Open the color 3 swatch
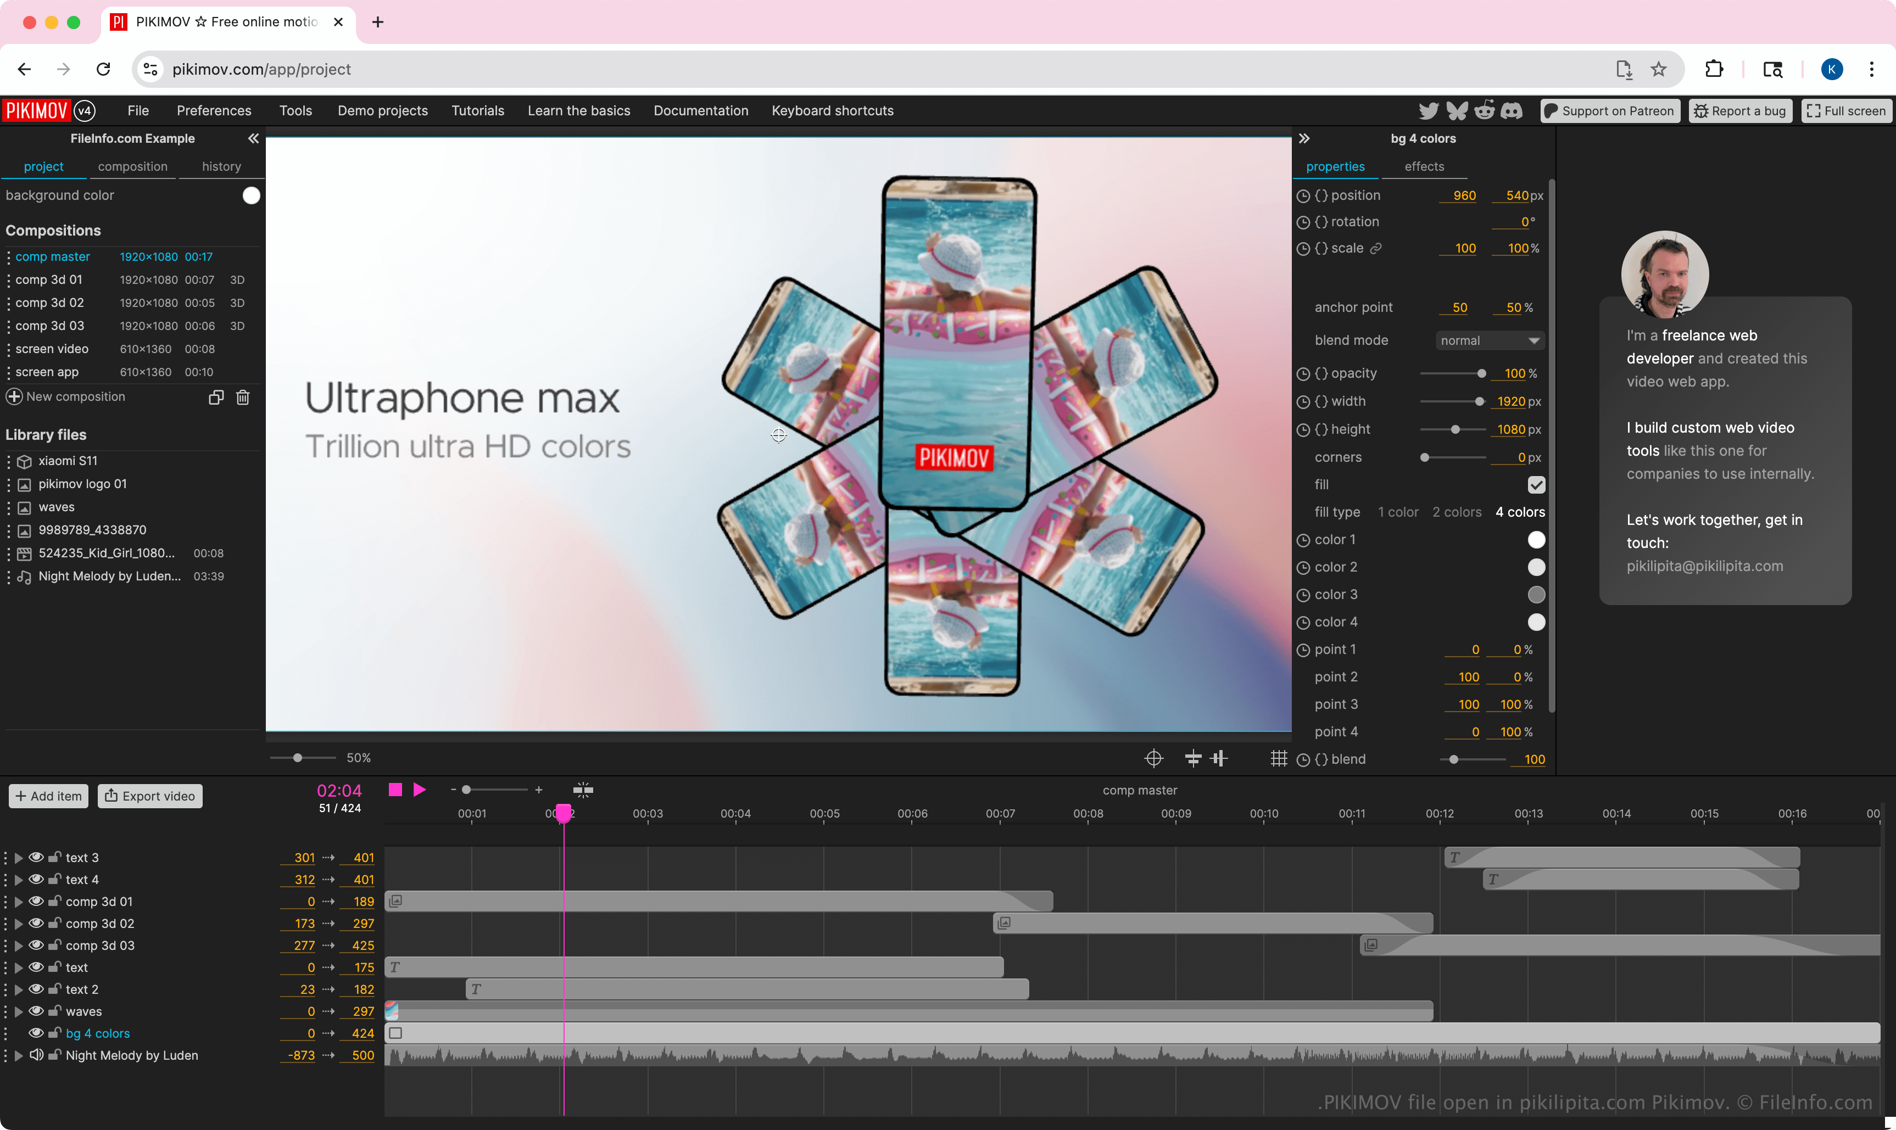The image size is (1896, 1130). 1537,595
